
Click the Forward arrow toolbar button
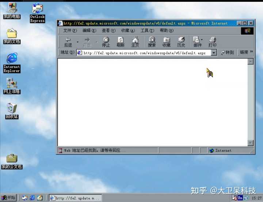pyautogui.click(x=87, y=42)
